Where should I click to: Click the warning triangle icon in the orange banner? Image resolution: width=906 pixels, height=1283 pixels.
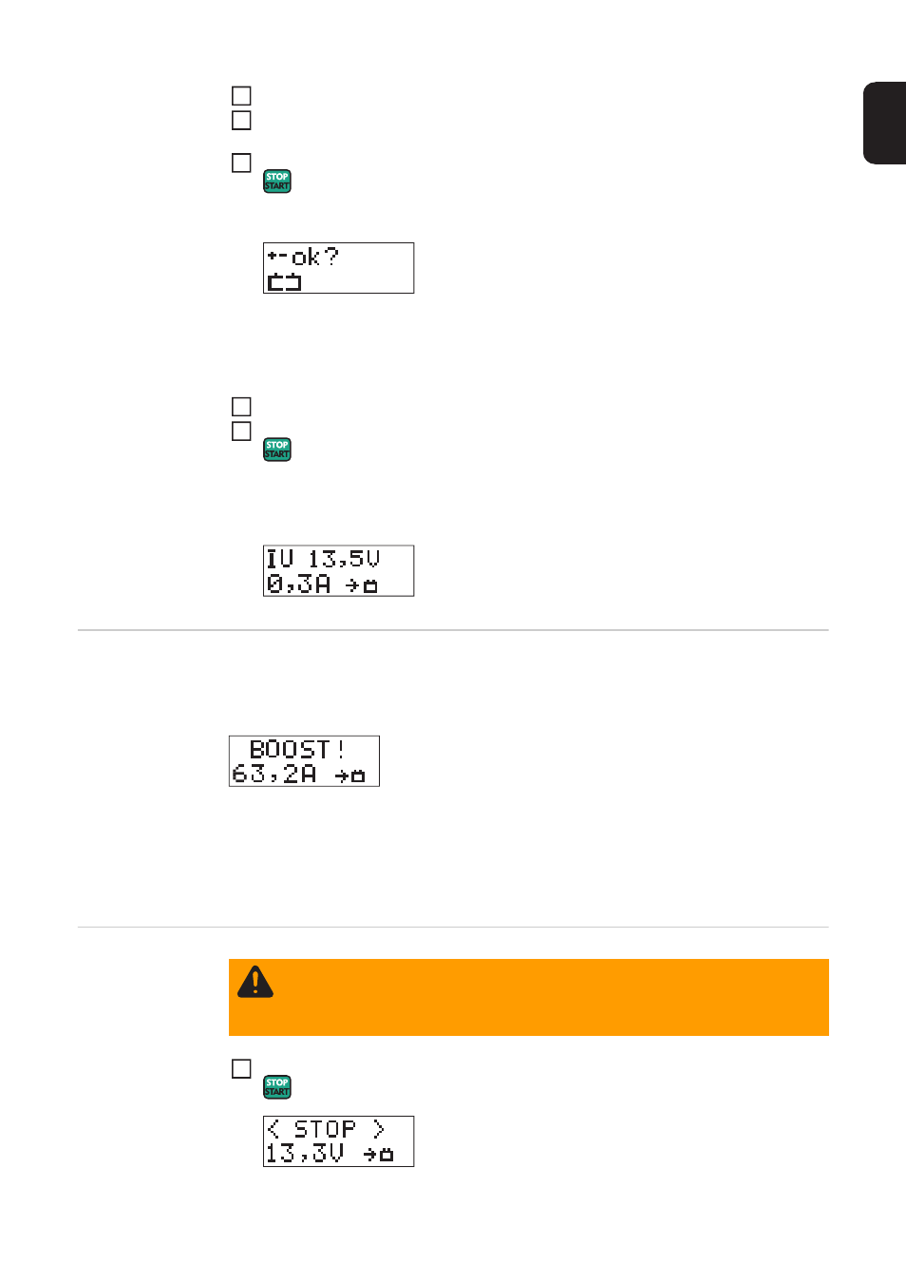255,982
